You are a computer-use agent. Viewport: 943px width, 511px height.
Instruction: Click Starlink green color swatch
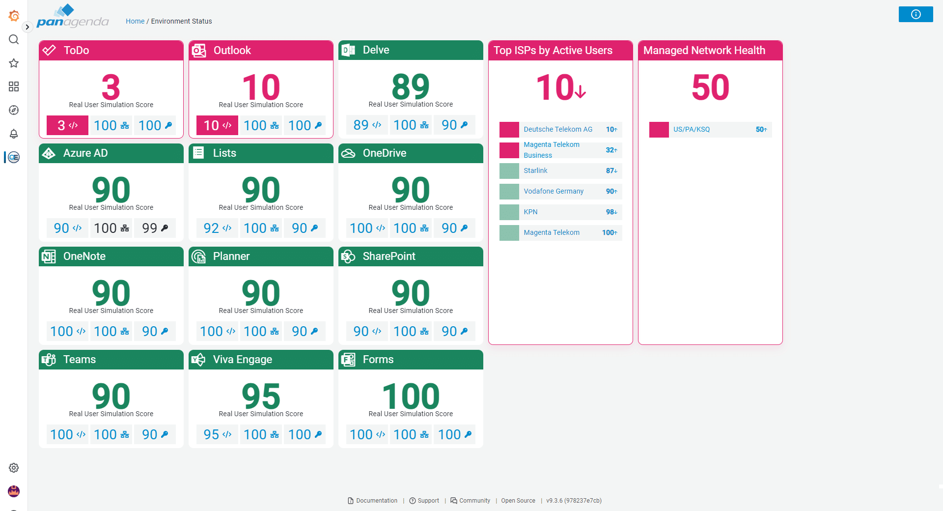click(509, 171)
